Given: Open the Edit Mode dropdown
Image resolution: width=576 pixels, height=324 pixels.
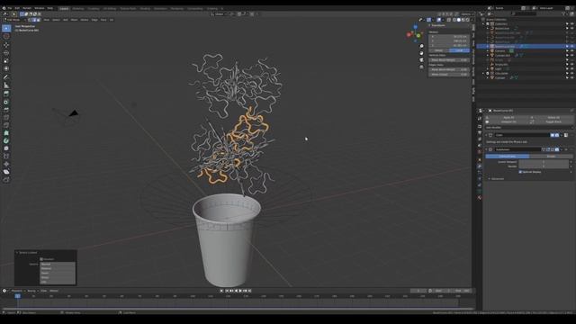Looking at the screenshot, I should pos(14,20).
